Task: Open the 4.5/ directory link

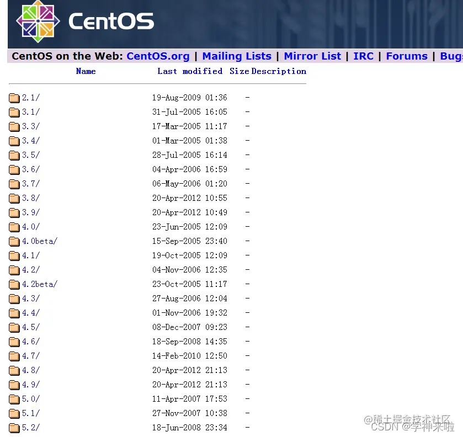Action: point(31,327)
